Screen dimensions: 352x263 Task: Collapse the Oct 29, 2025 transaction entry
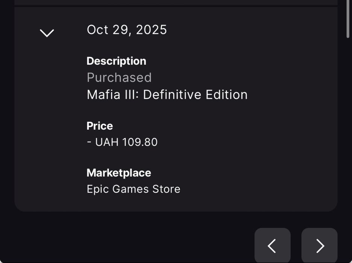47,33
